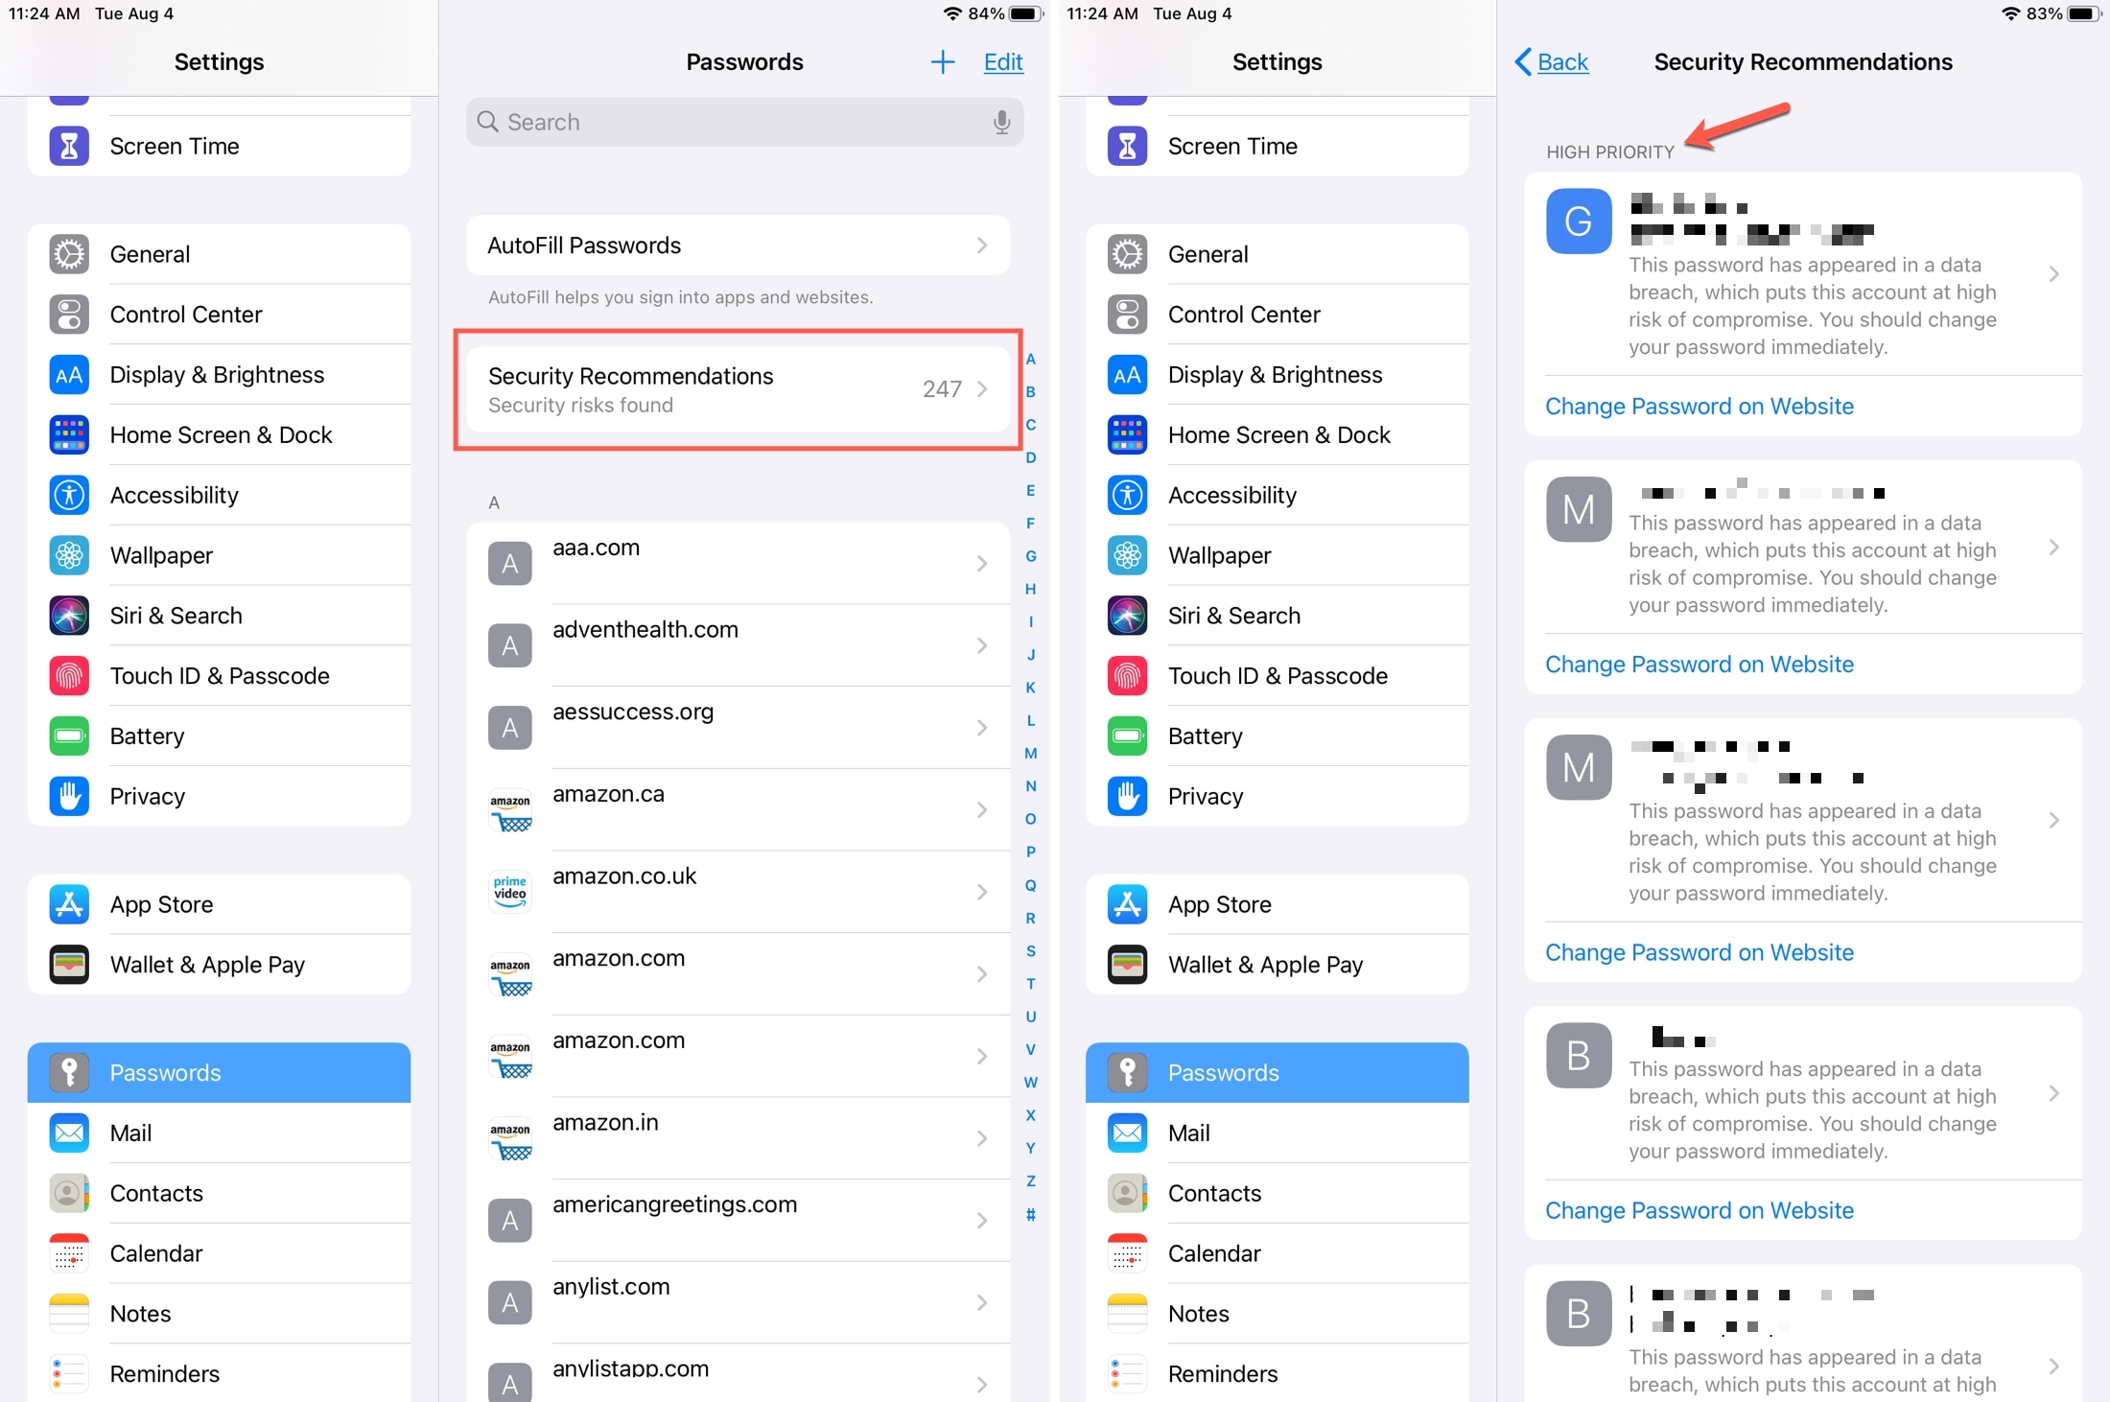The image size is (2110, 1402).
Task: Click the Edit button in Passwords
Action: click(1002, 61)
